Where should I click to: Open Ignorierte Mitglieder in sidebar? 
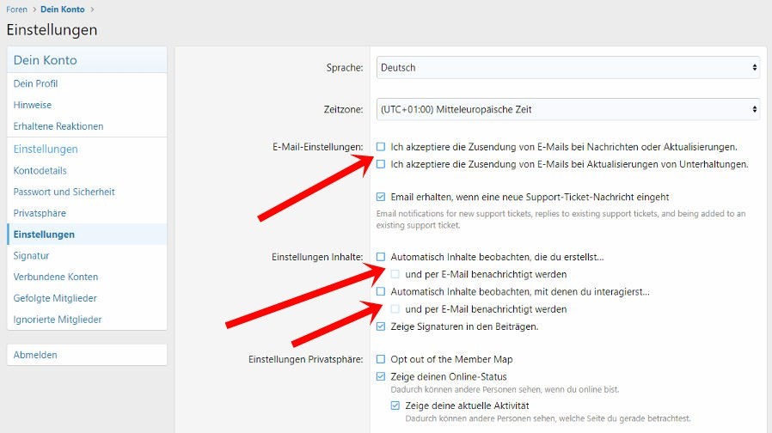click(x=87, y=320)
